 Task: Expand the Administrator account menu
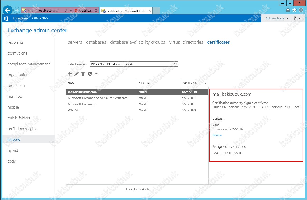(277, 18)
